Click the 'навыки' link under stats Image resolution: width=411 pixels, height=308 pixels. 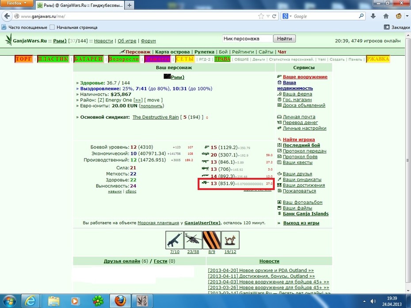coord(115,192)
